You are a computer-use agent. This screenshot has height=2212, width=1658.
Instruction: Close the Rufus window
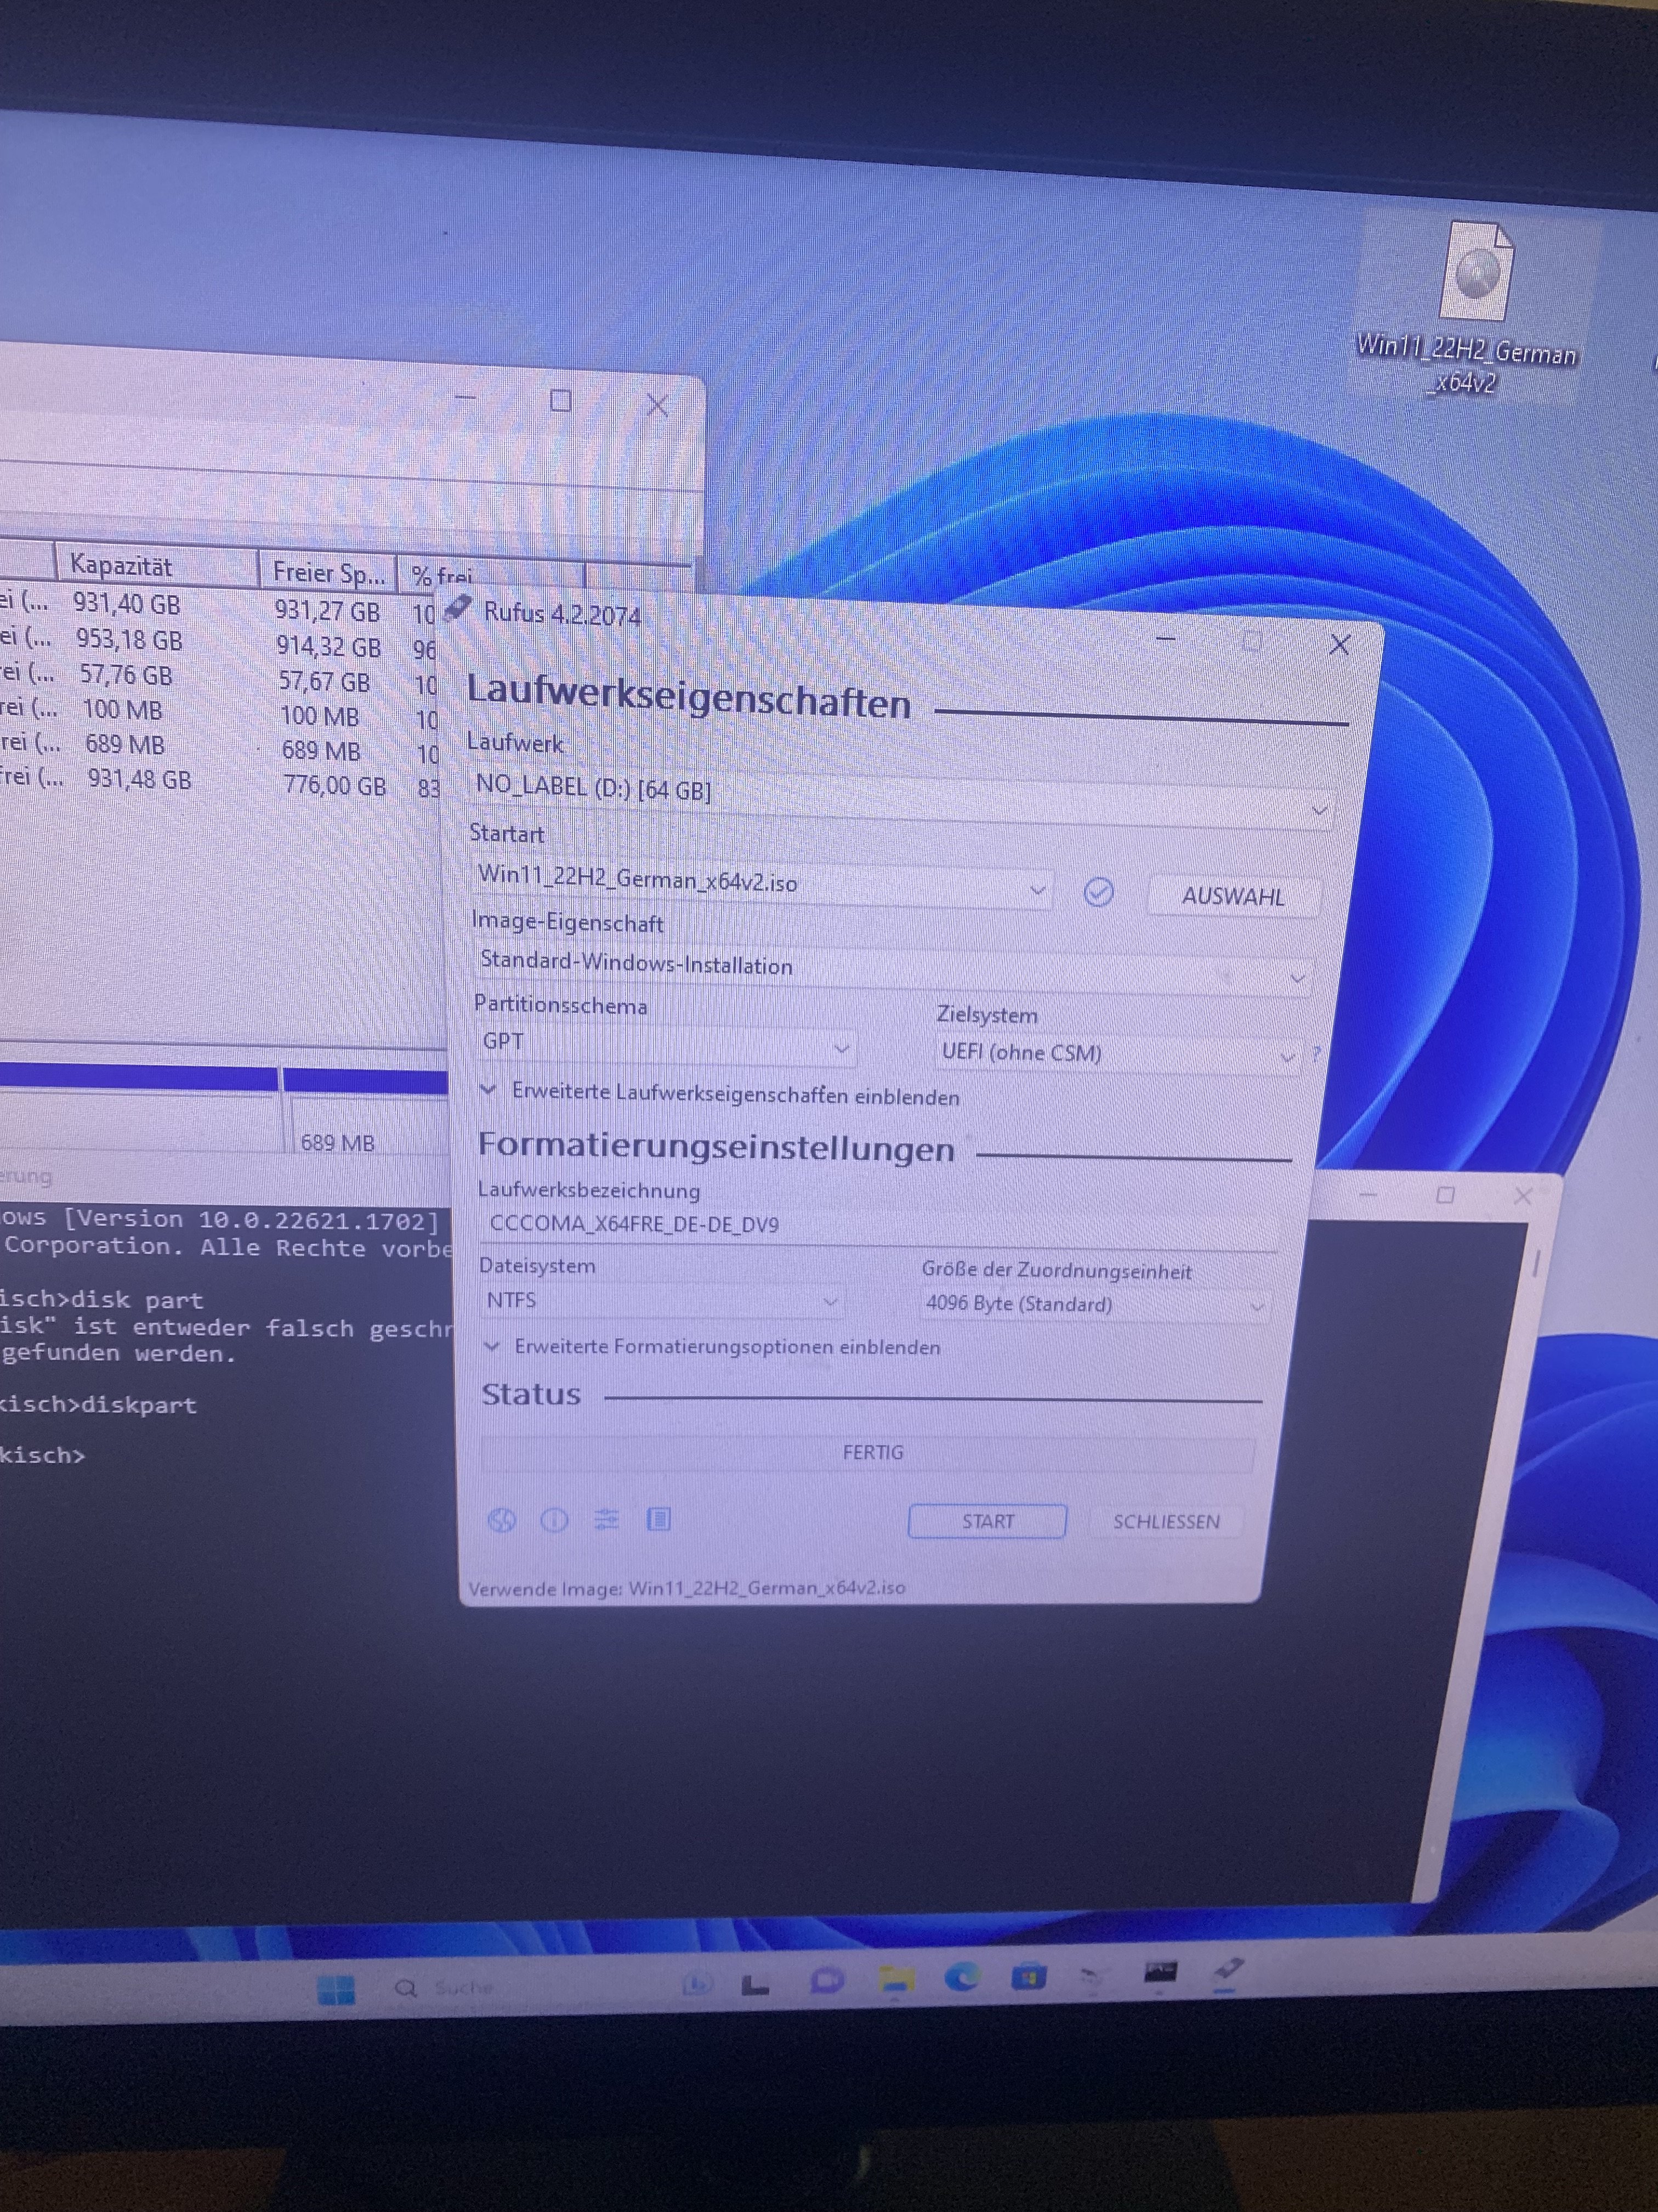(1339, 645)
